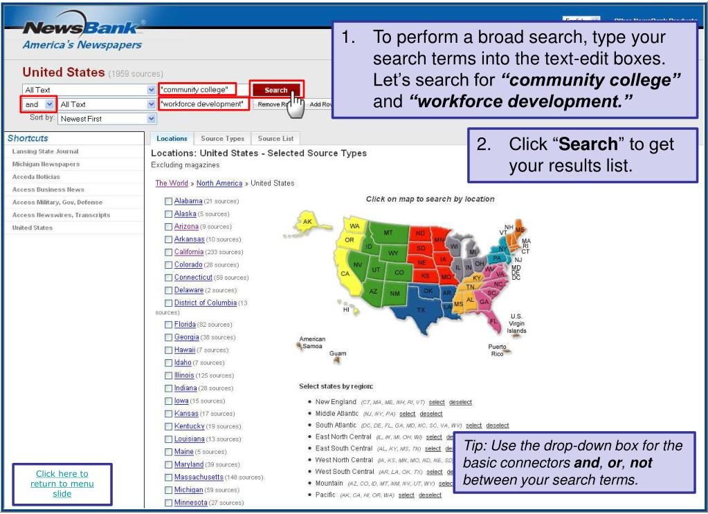Open the Massachusetts state link
The image size is (708, 514).
199,477
